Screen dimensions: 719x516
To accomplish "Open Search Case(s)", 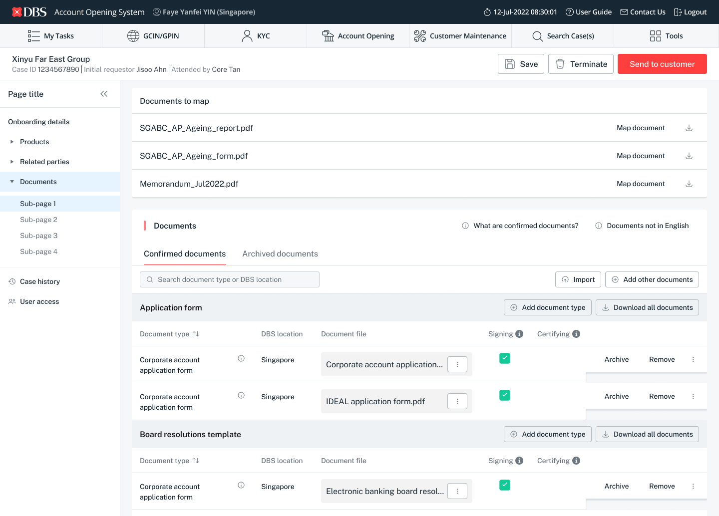I will (x=563, y=36).
